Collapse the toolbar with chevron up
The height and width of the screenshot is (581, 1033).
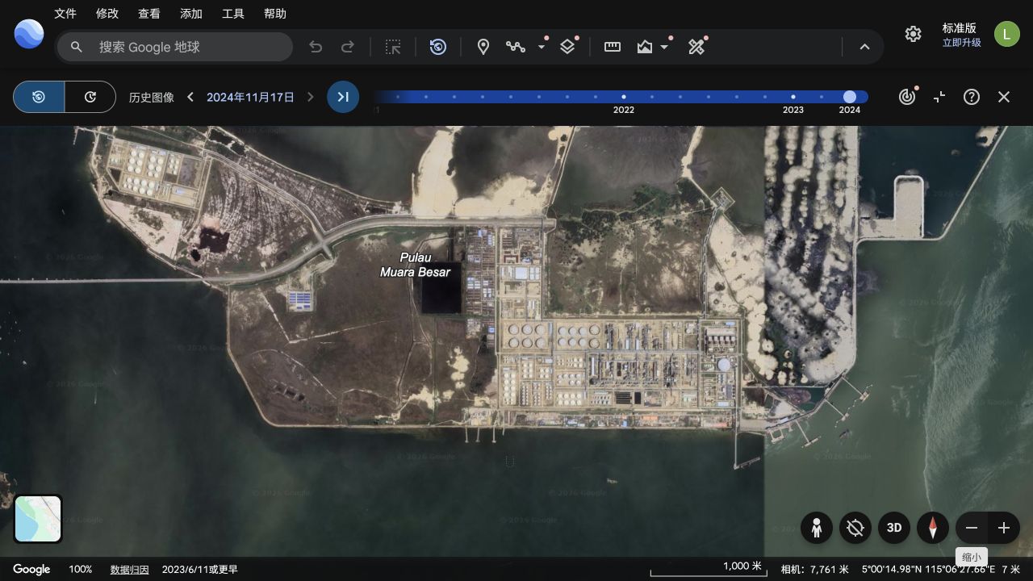click(x=864, y=47)
